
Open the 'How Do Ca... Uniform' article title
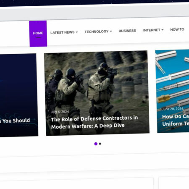point(176,120)
